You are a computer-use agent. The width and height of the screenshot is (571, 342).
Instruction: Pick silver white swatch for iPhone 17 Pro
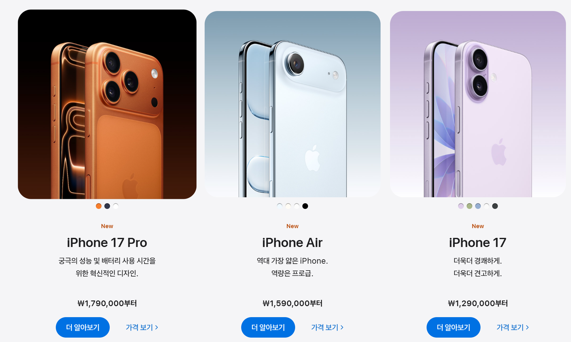tap(116, 206)
